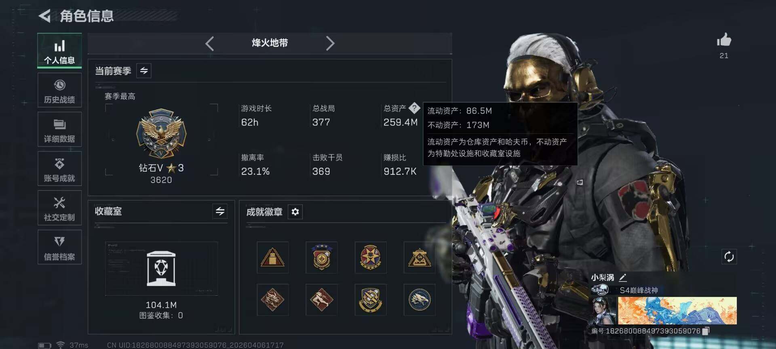Select the blue eagle achievement badge
The image size is (776, 349).
point(419,300)
